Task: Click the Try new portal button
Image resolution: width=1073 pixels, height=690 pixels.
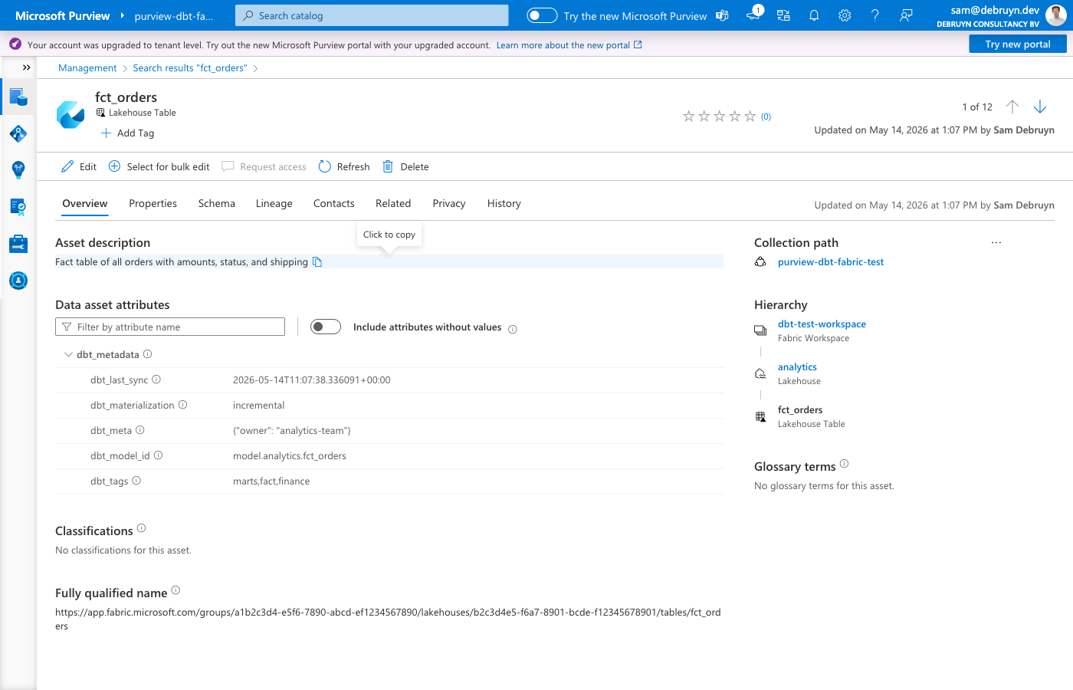Action: 1018,44
